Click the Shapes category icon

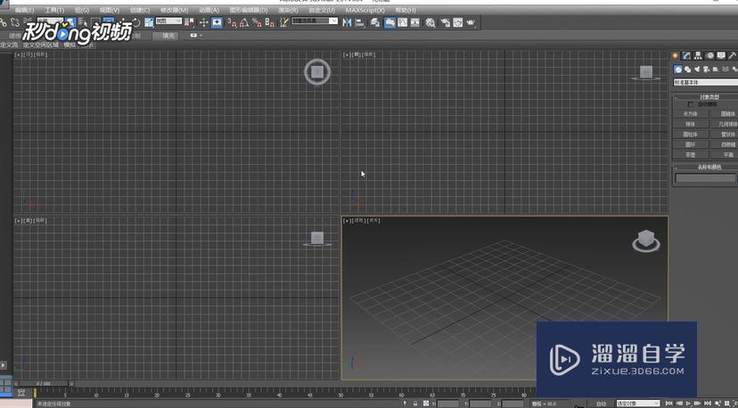coord(687,69)
